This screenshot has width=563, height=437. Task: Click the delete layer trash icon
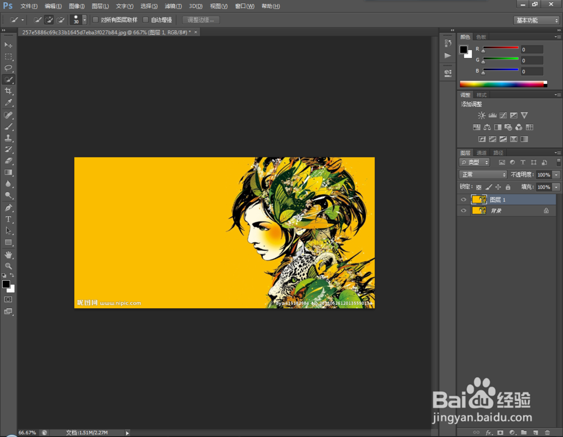point(547,433)
